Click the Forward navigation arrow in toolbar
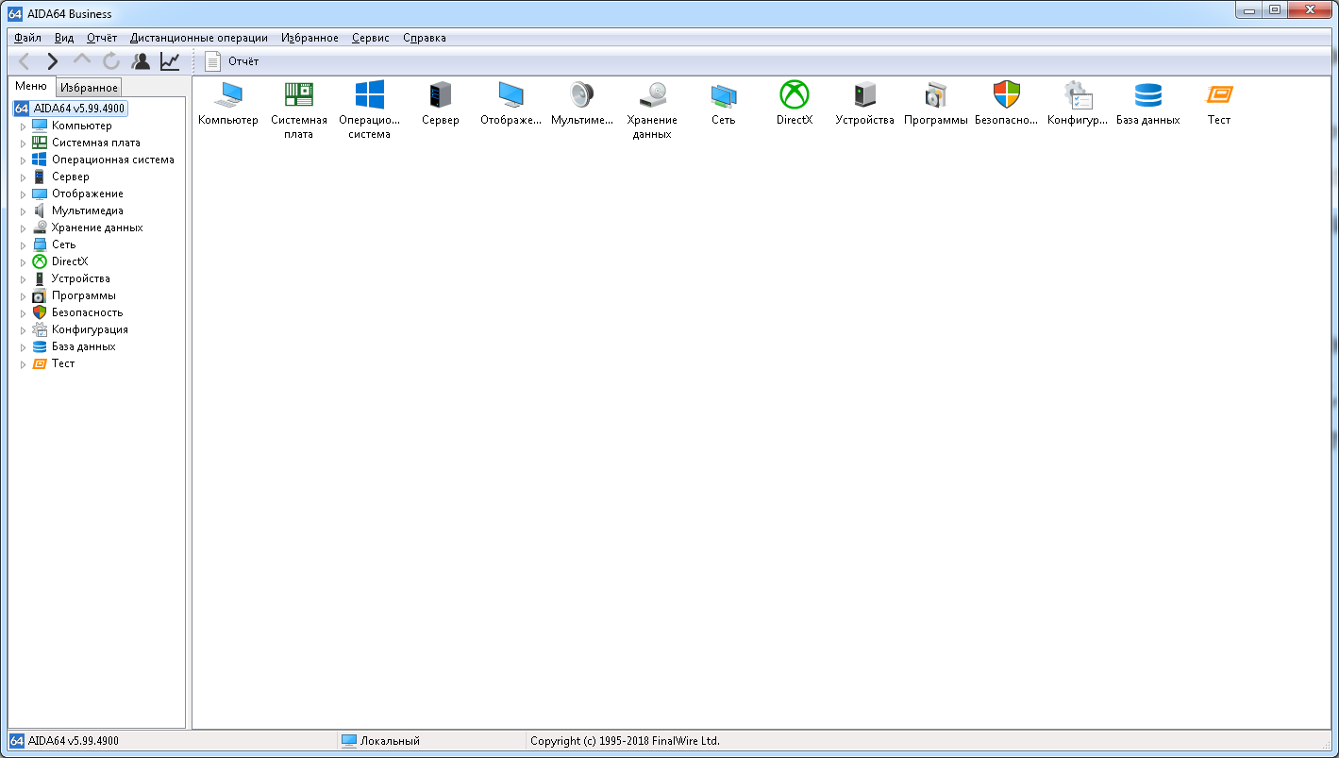The width and height of the screenshot is (1339, 758). [53, 61]
